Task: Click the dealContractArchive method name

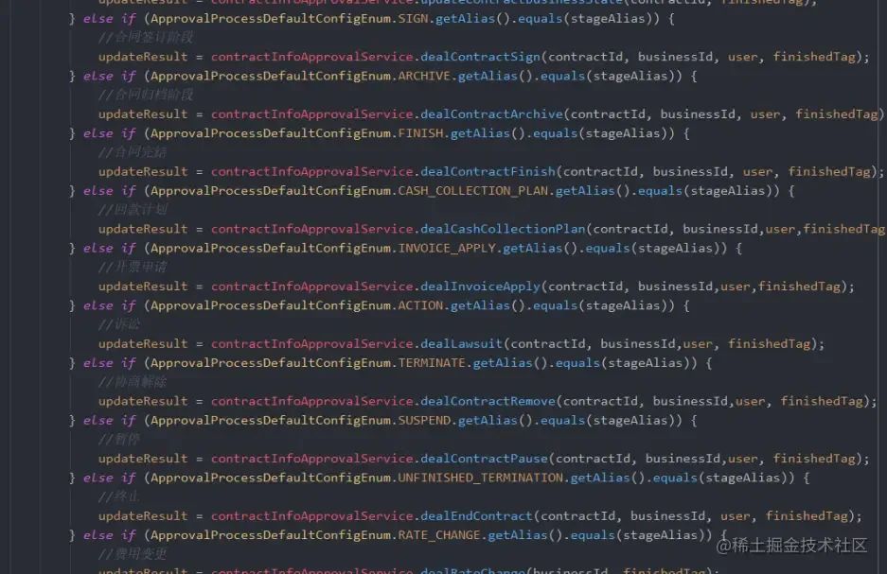Action: click(x=491, y=114)
